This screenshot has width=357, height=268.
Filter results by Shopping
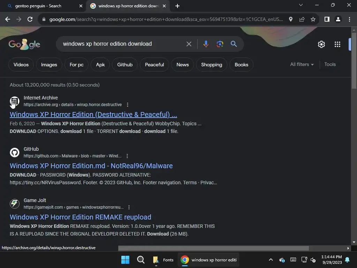click(x=212, y=65)
